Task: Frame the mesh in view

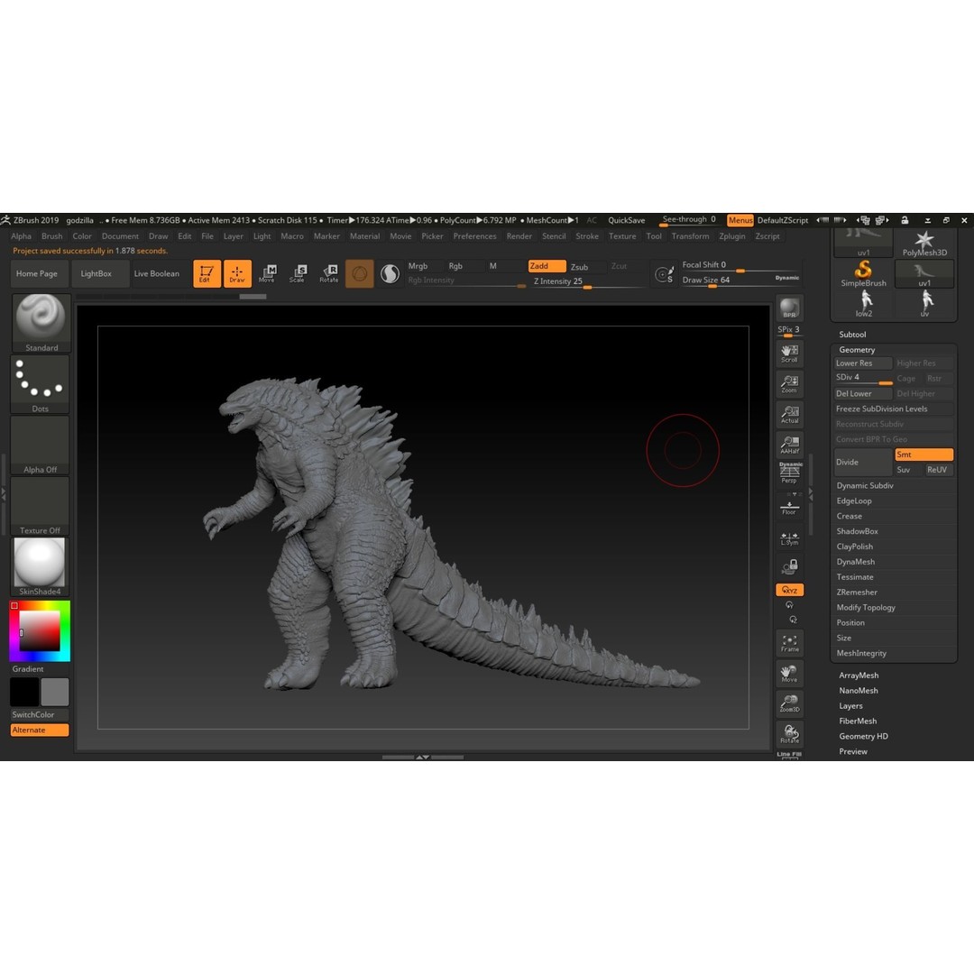Action: pyautogui.click(x=789, y=643)
